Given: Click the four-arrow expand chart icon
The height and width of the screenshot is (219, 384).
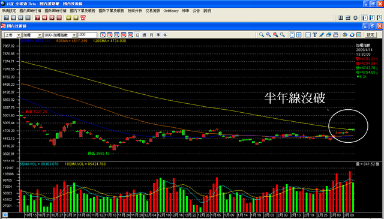Looking at the screenshot, I should (x=292, y=35).
